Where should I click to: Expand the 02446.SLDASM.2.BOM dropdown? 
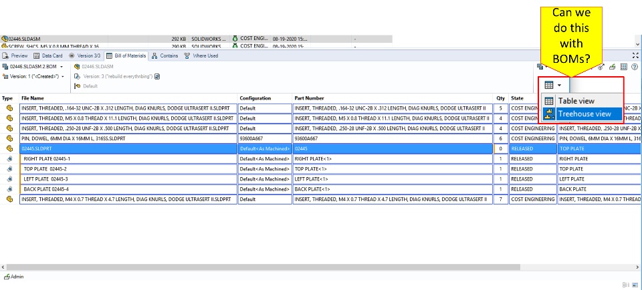(62, 66)
